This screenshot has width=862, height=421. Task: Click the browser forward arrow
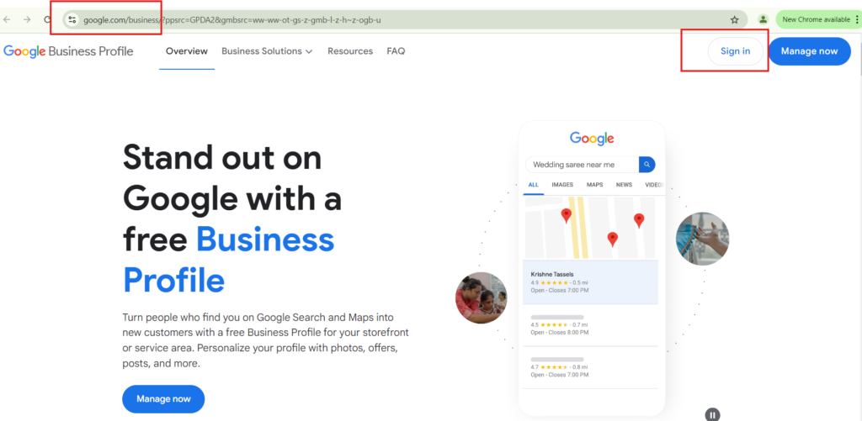28,19
